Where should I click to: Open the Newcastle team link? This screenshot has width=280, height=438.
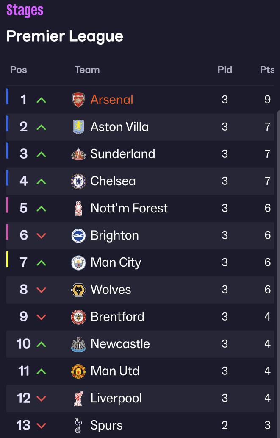pyautogui.click(x=120, y=344)
